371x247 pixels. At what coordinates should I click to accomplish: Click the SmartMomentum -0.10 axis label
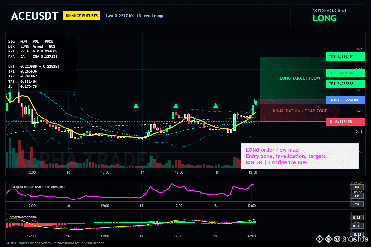[357, 234]
